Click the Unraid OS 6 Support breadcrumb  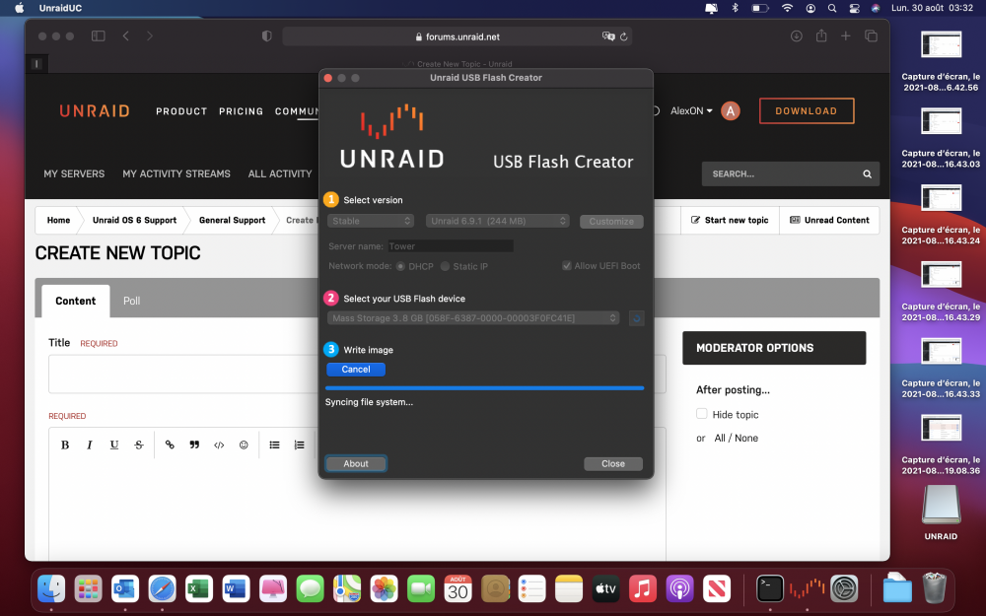(134, 220)
